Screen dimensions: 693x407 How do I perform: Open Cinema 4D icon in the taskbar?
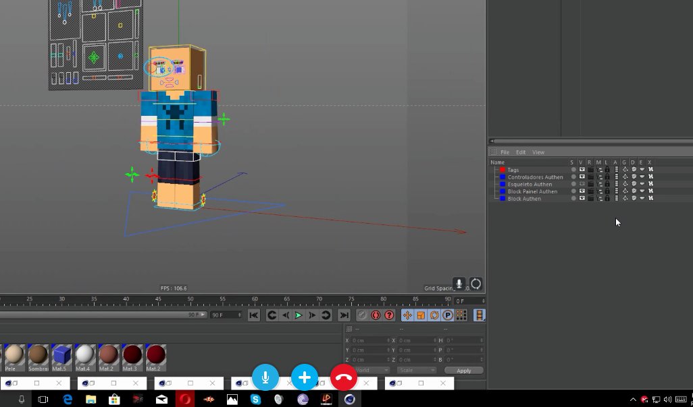350,399
